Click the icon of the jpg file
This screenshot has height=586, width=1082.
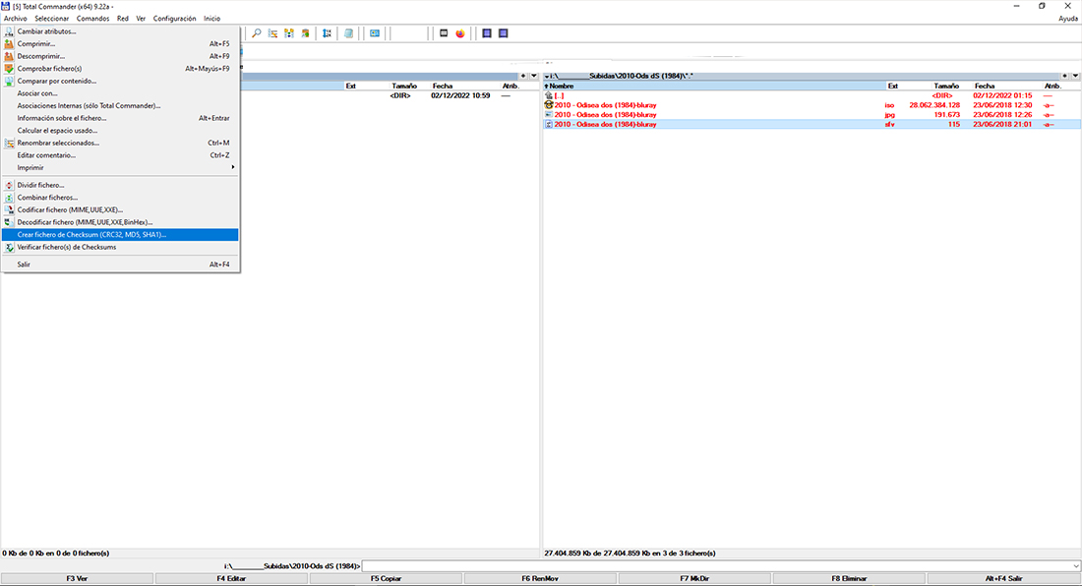point(549,114)
